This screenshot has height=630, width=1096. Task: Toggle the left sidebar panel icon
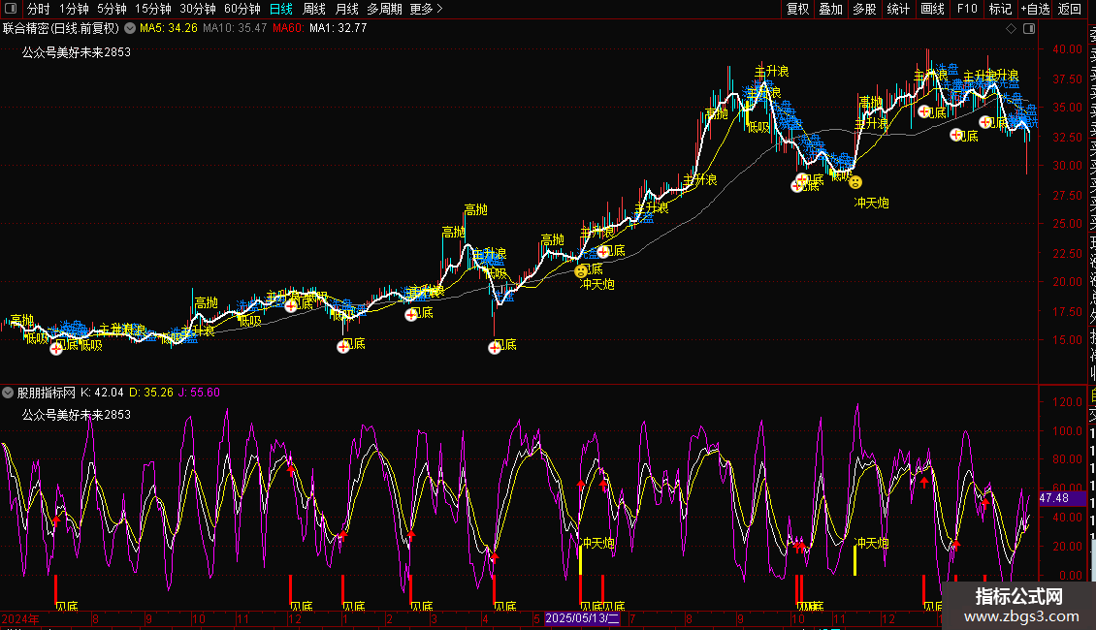[12, 9]
